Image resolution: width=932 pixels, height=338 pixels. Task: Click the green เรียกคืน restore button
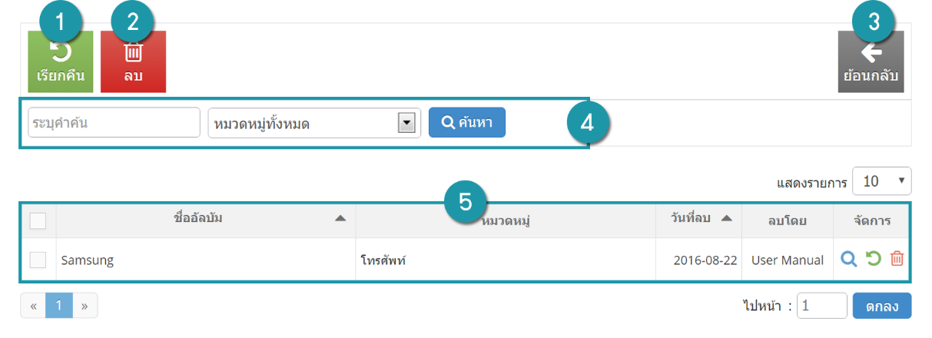tap(60, 61)
